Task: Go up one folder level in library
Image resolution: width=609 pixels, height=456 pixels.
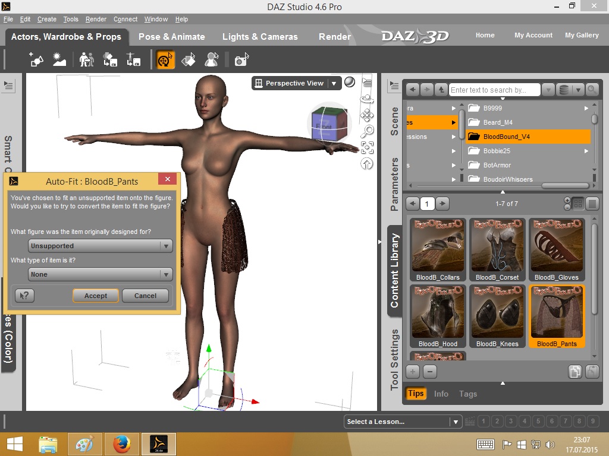Action: (x=441, y=90)
